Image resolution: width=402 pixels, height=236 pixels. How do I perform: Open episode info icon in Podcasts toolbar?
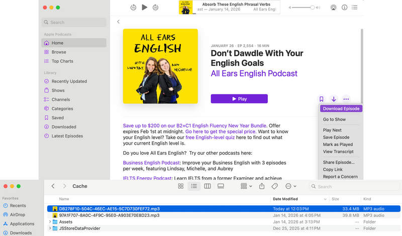coord(344,8)
